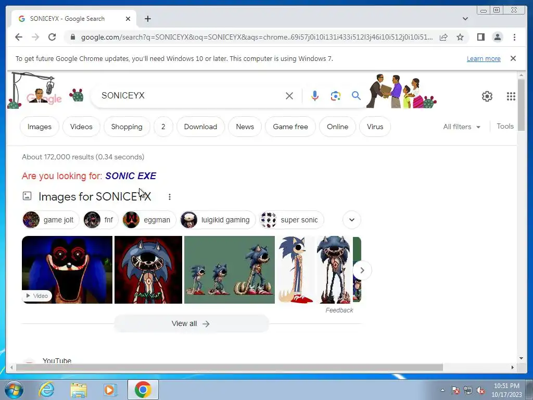Open the Chrome profile avatar icon
The image size is (533, 400).
(497, 37)
